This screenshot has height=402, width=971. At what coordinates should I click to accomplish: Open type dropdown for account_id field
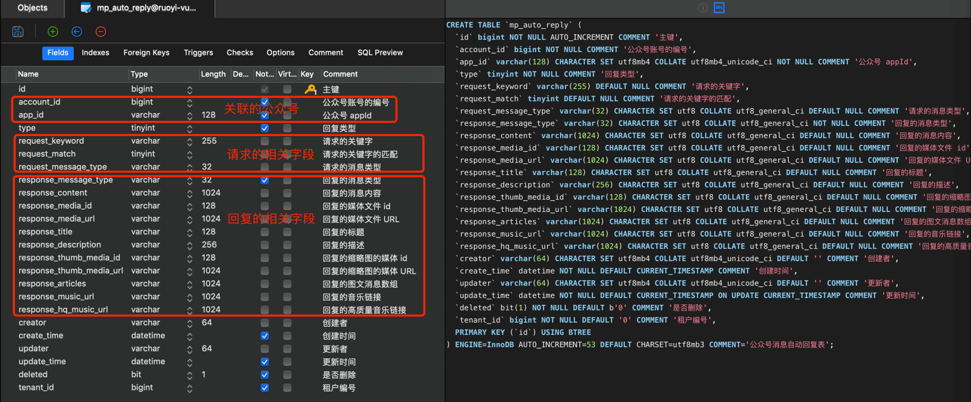[x=190, y=103]
